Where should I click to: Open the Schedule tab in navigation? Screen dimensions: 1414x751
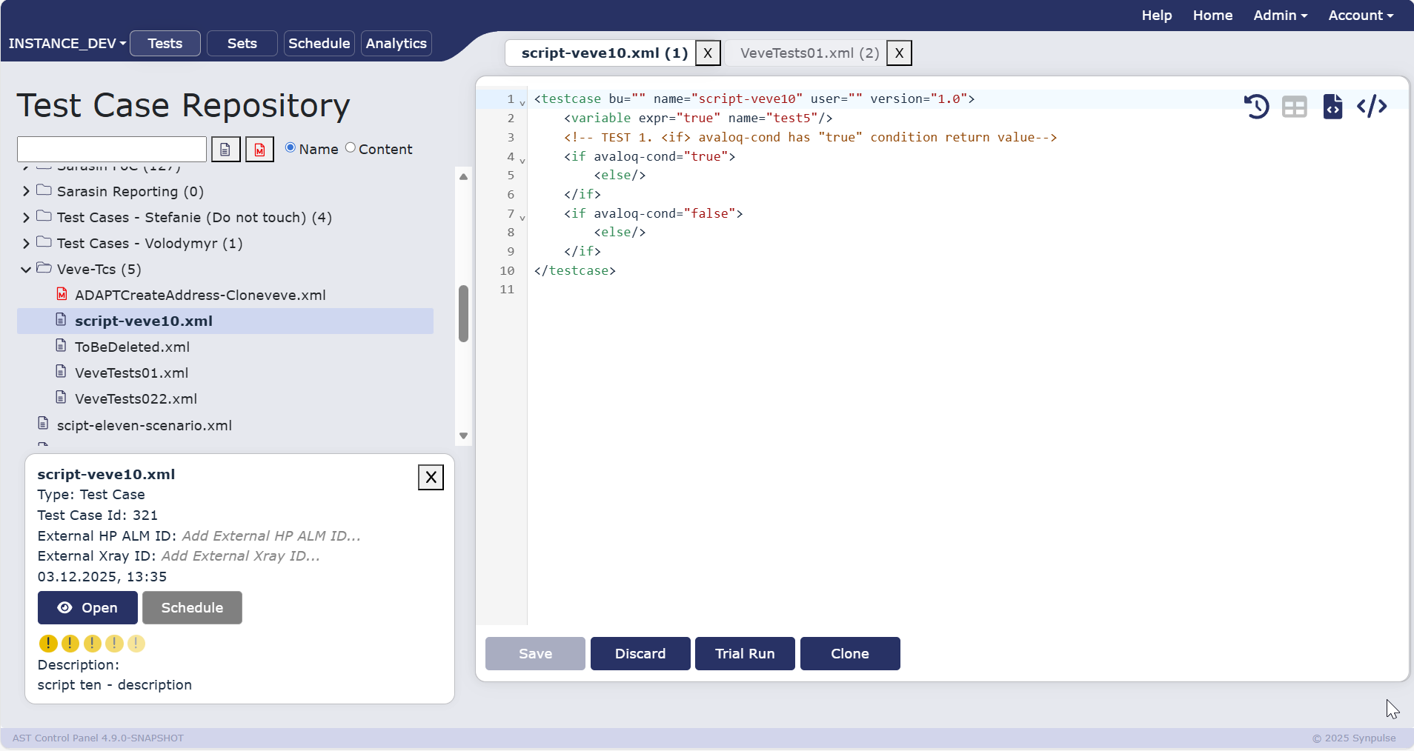coord(319,44)
